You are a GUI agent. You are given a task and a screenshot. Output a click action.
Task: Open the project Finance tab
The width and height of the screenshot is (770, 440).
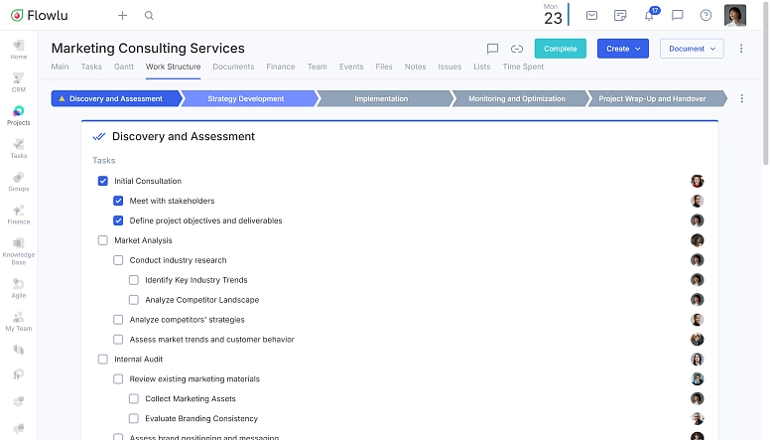[281, 67]
